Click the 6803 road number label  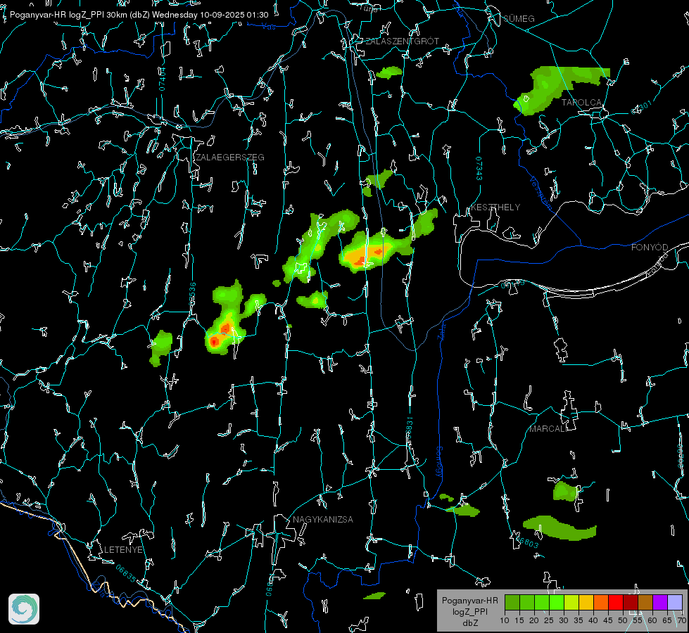coord(528,542)
